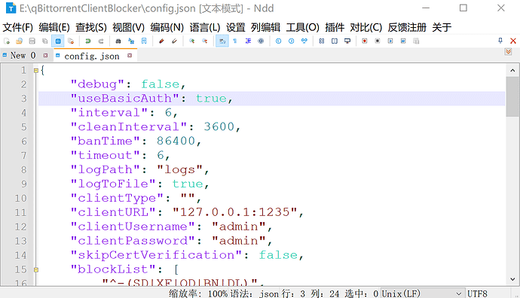Open the Unix(LF) line ending dropdown
Screen dimensions: 520x298
point(422,293)
